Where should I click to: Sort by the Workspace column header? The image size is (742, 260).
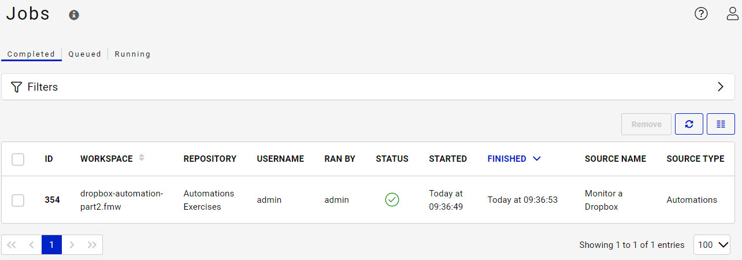tap(106, 159)
